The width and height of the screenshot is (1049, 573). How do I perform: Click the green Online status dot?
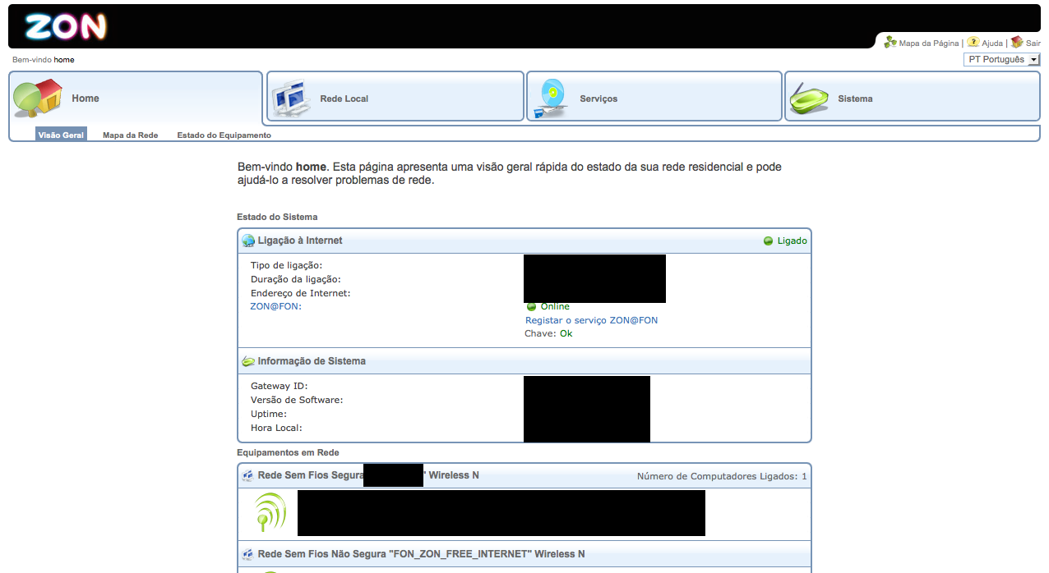(x=531, y=307)
